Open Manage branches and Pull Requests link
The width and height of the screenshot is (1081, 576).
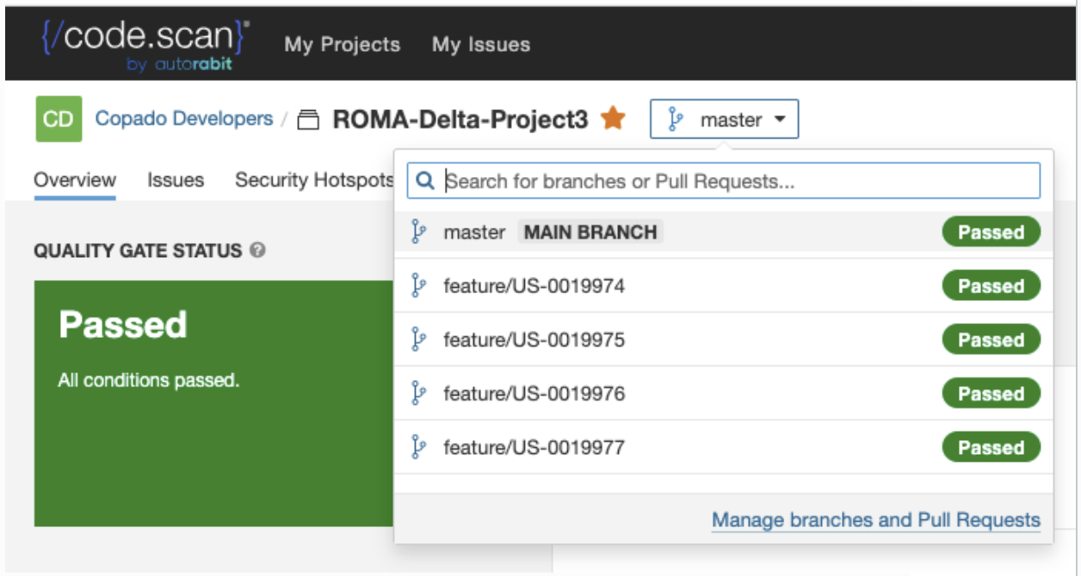coord(876,520)
